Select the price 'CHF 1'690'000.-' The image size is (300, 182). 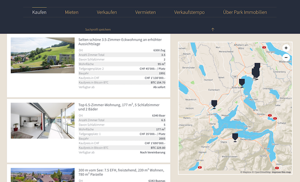[x=155, y=143]
